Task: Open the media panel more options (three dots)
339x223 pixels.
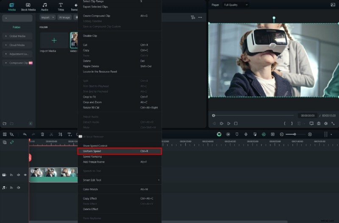Action: click(x=200, y=17)
